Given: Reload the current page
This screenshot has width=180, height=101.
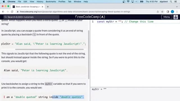Looking at the screenshot, I should pyautogui.click(x=12, y=12).
